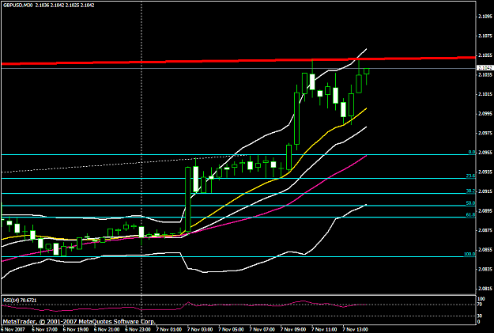Screen dimensions: 494x333
Task: Click the 6 Nov 19:00 time label
Action: click(76, 329)
